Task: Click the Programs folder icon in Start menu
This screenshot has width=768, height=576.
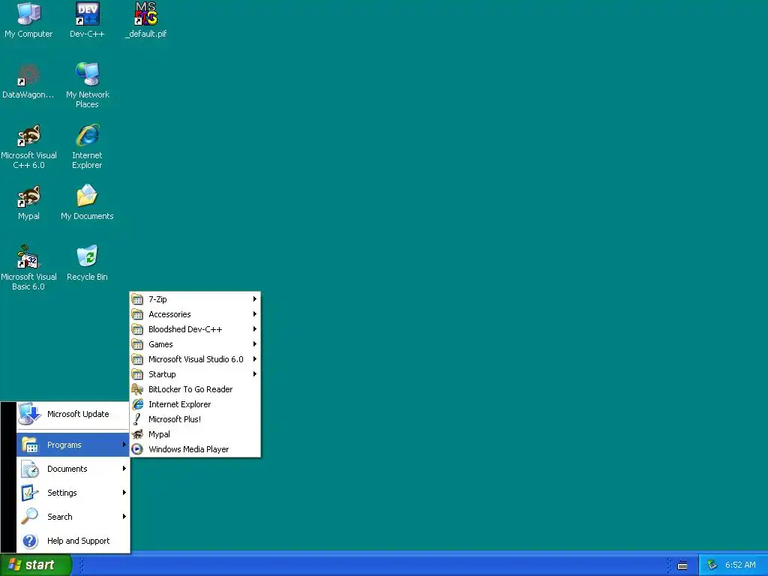Action: tap(30, 445)
